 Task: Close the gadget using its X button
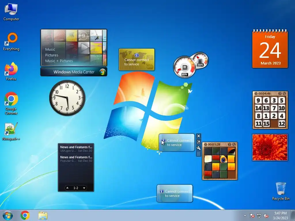tap(198, 136)
